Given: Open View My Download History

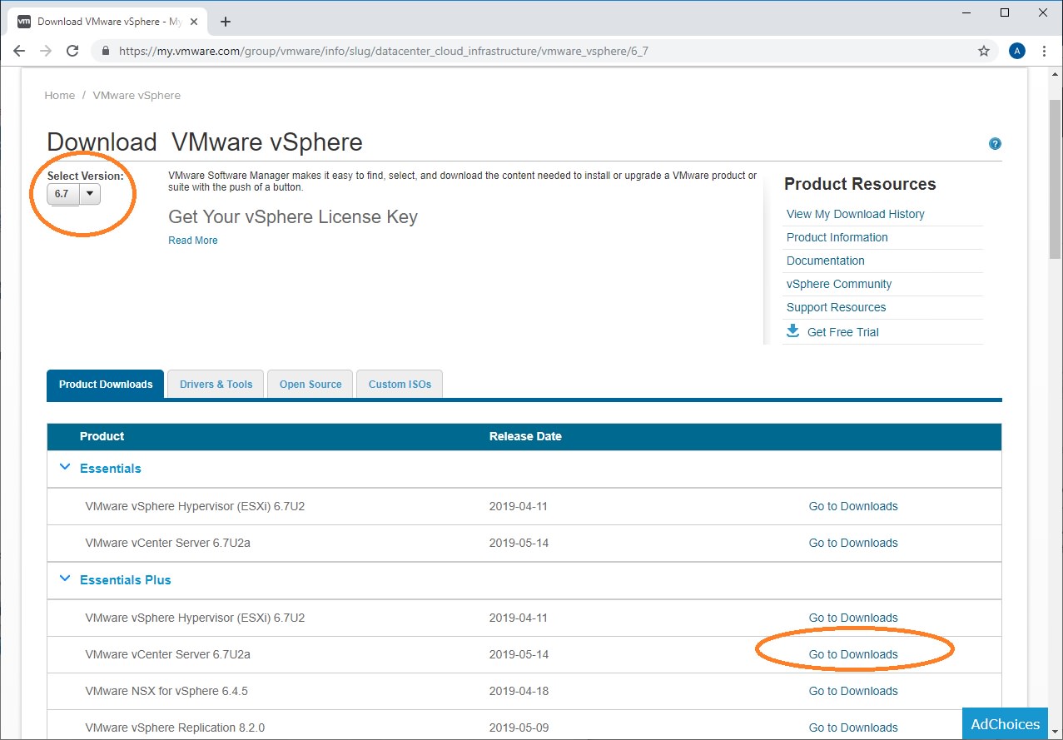Looking at the screenshot, I should click(856, 214).
